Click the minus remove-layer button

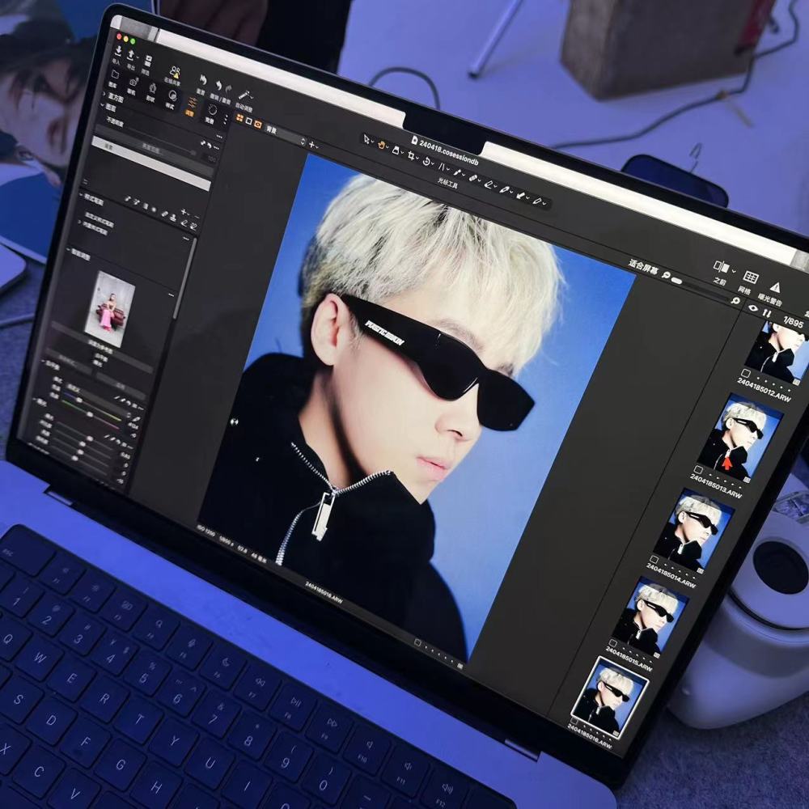(x=196, y=217)
